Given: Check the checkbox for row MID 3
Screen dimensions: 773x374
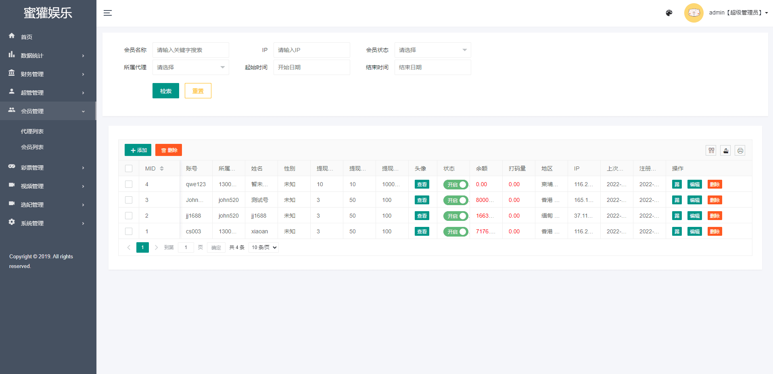Looking at the screenshot, I should point(129,200).
